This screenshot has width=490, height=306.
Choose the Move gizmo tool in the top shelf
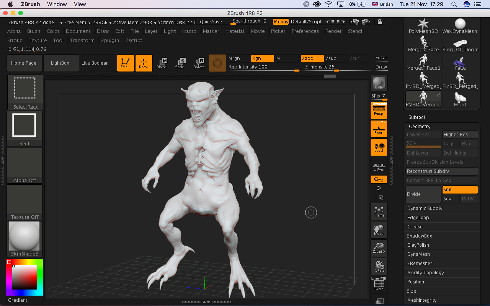pyautogui.click(x=161, y=63)
